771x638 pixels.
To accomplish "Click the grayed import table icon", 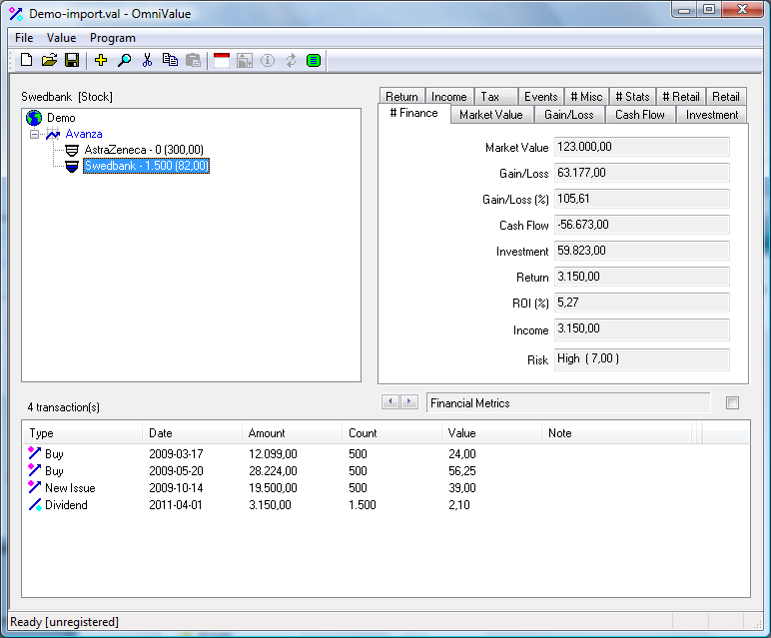I will click(245, 61).
